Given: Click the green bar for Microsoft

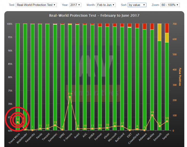Looking at the screenshot, I should (115, 79).
